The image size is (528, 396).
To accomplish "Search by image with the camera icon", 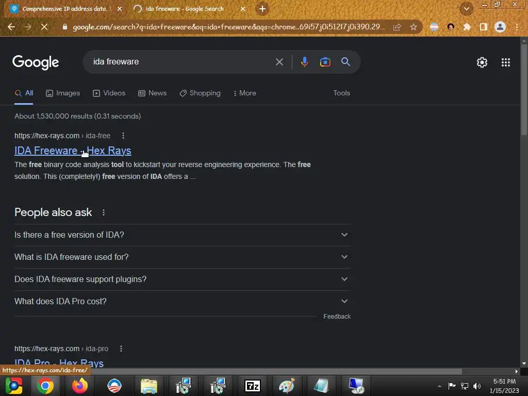I will (325, 62).
